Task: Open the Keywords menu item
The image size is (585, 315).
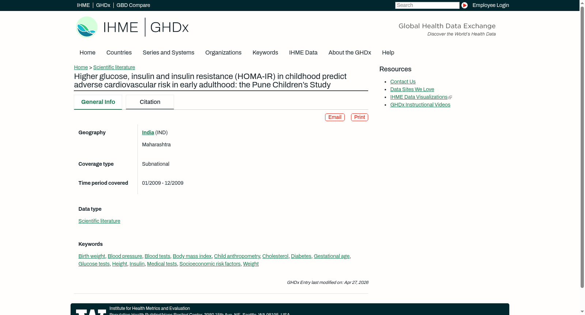Action: 265,53
